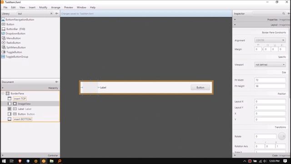The width and height of the screenshot is (291, 164).
Task: Open the Edit menu
Action: pyautogui.click(x=13, y=7)
